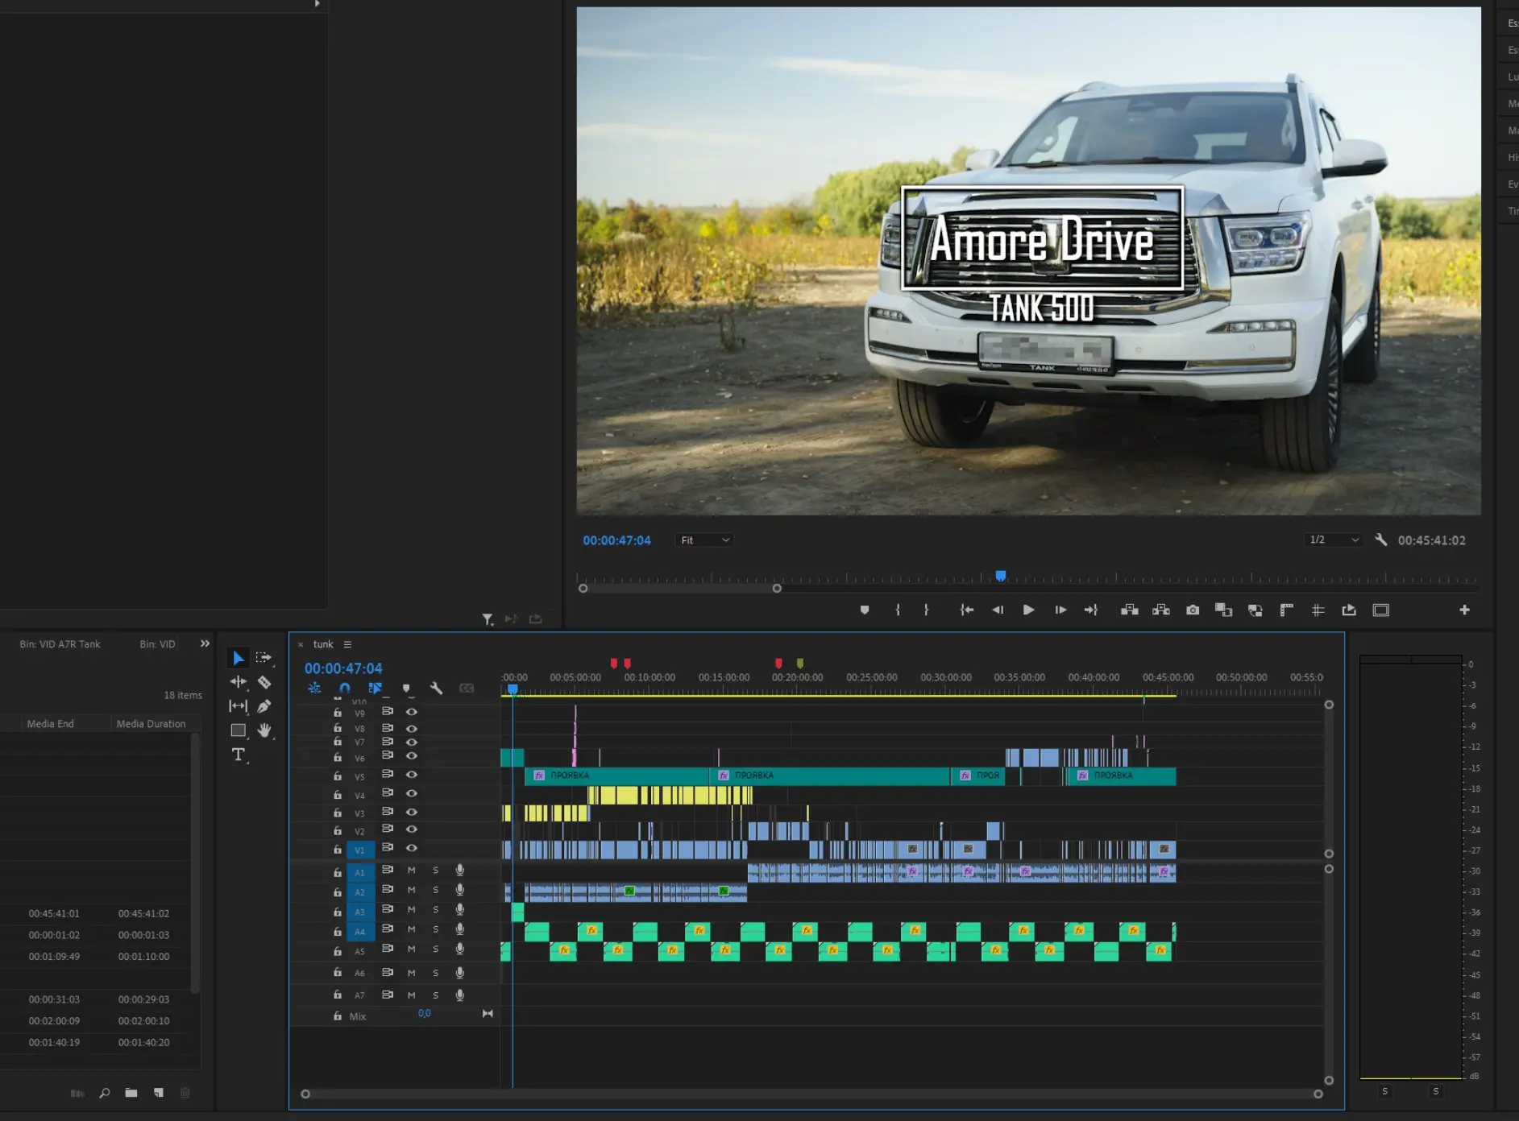Select the Ripple Edit tool
Image resolution: width=1519 pixels, height=1121 pixels.
[x=238, y=682]
